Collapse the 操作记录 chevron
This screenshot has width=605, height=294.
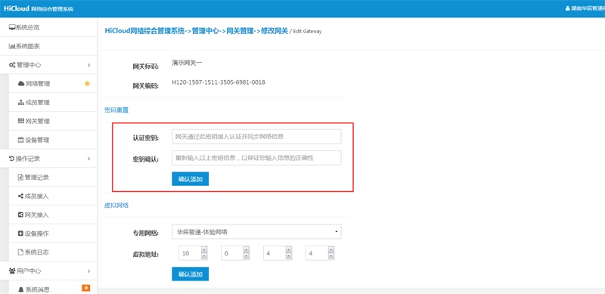89,159
